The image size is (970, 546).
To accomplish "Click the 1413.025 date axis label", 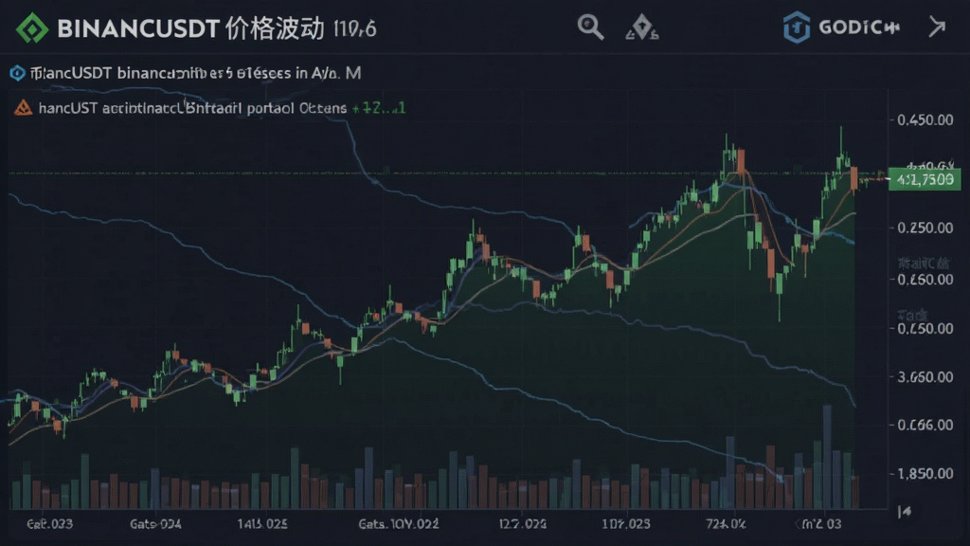I will [262, 524].
